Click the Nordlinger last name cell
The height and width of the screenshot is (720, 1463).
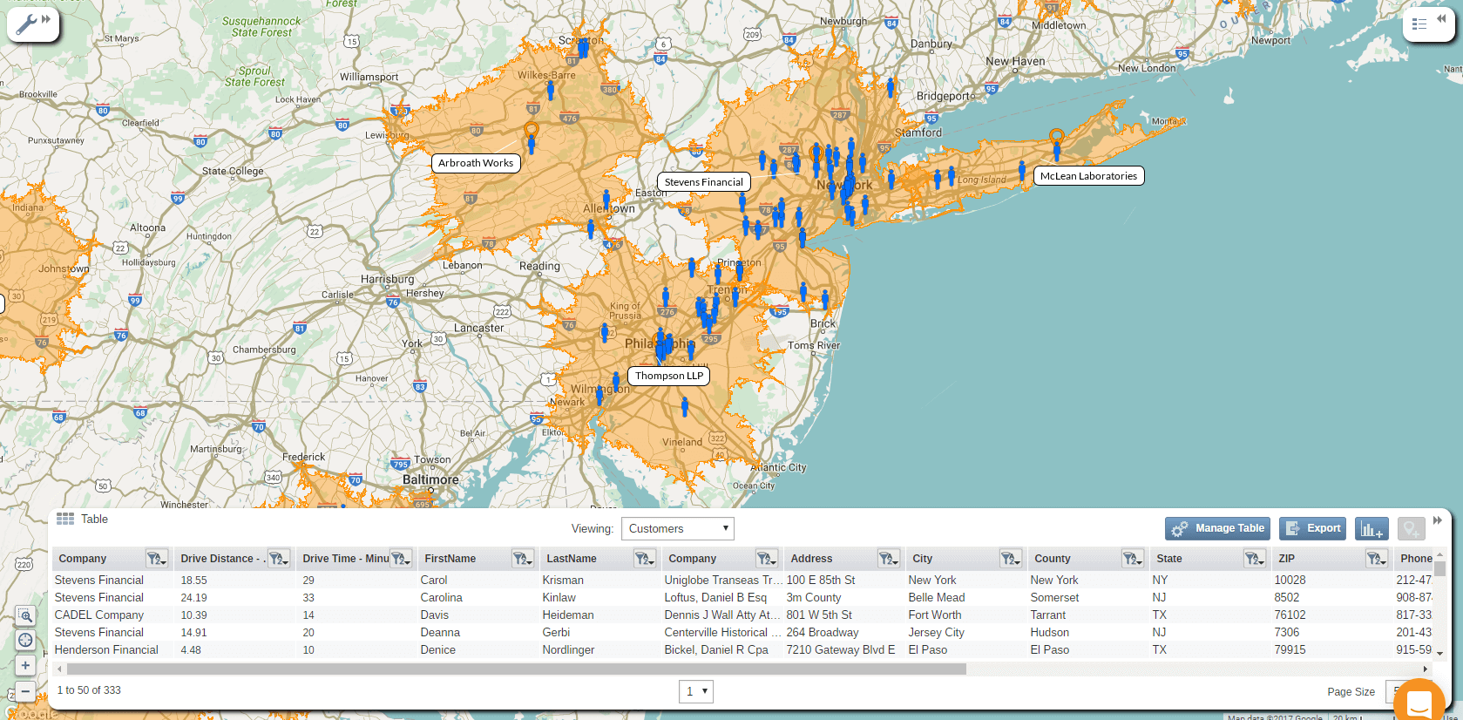coord(568,649)
